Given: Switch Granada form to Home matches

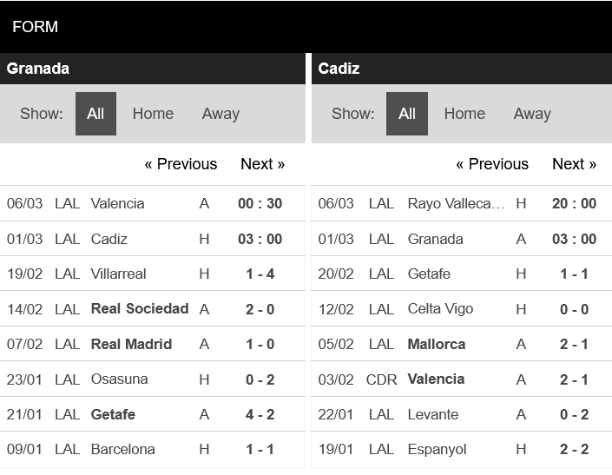Looking at the screenshot, I should coord(153,114).
